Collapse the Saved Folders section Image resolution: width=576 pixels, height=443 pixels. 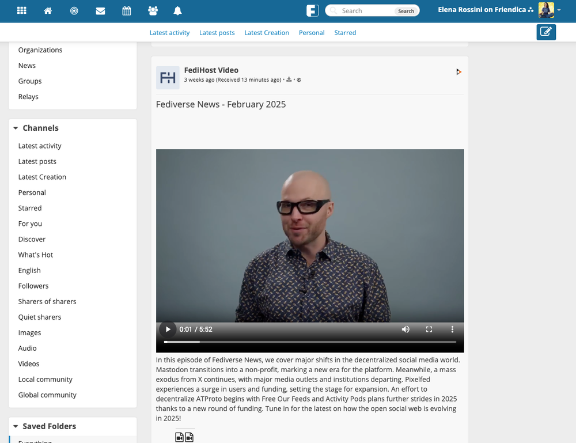(x=16, y=427)
